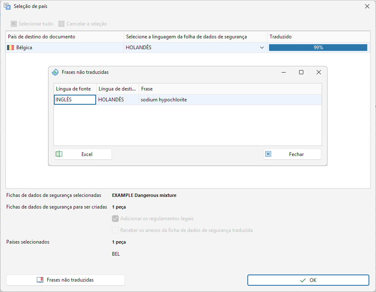Image resolution: width=376 pixels, height=292 pixels.
Task: Select the INGLÊS source language cell
Action: pos(75,100)
